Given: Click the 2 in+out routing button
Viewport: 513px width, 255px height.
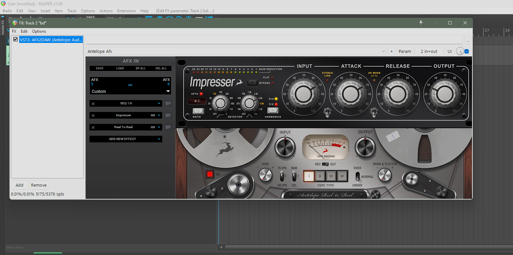Looking at the screenshot, I should click(429, 51).
